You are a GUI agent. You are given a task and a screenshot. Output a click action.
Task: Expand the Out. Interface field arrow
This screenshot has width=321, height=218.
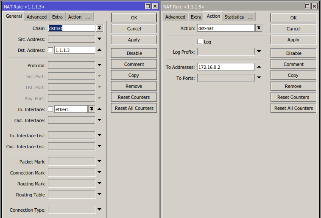pyautogui.click(x=100, y=120)
